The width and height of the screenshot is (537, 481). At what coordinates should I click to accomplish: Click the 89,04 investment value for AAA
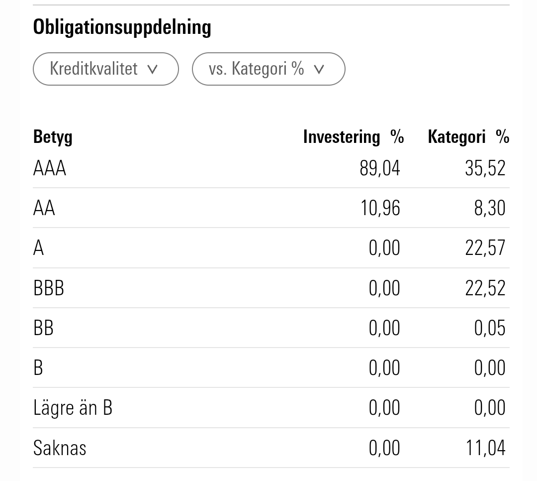tap(380, 168)
